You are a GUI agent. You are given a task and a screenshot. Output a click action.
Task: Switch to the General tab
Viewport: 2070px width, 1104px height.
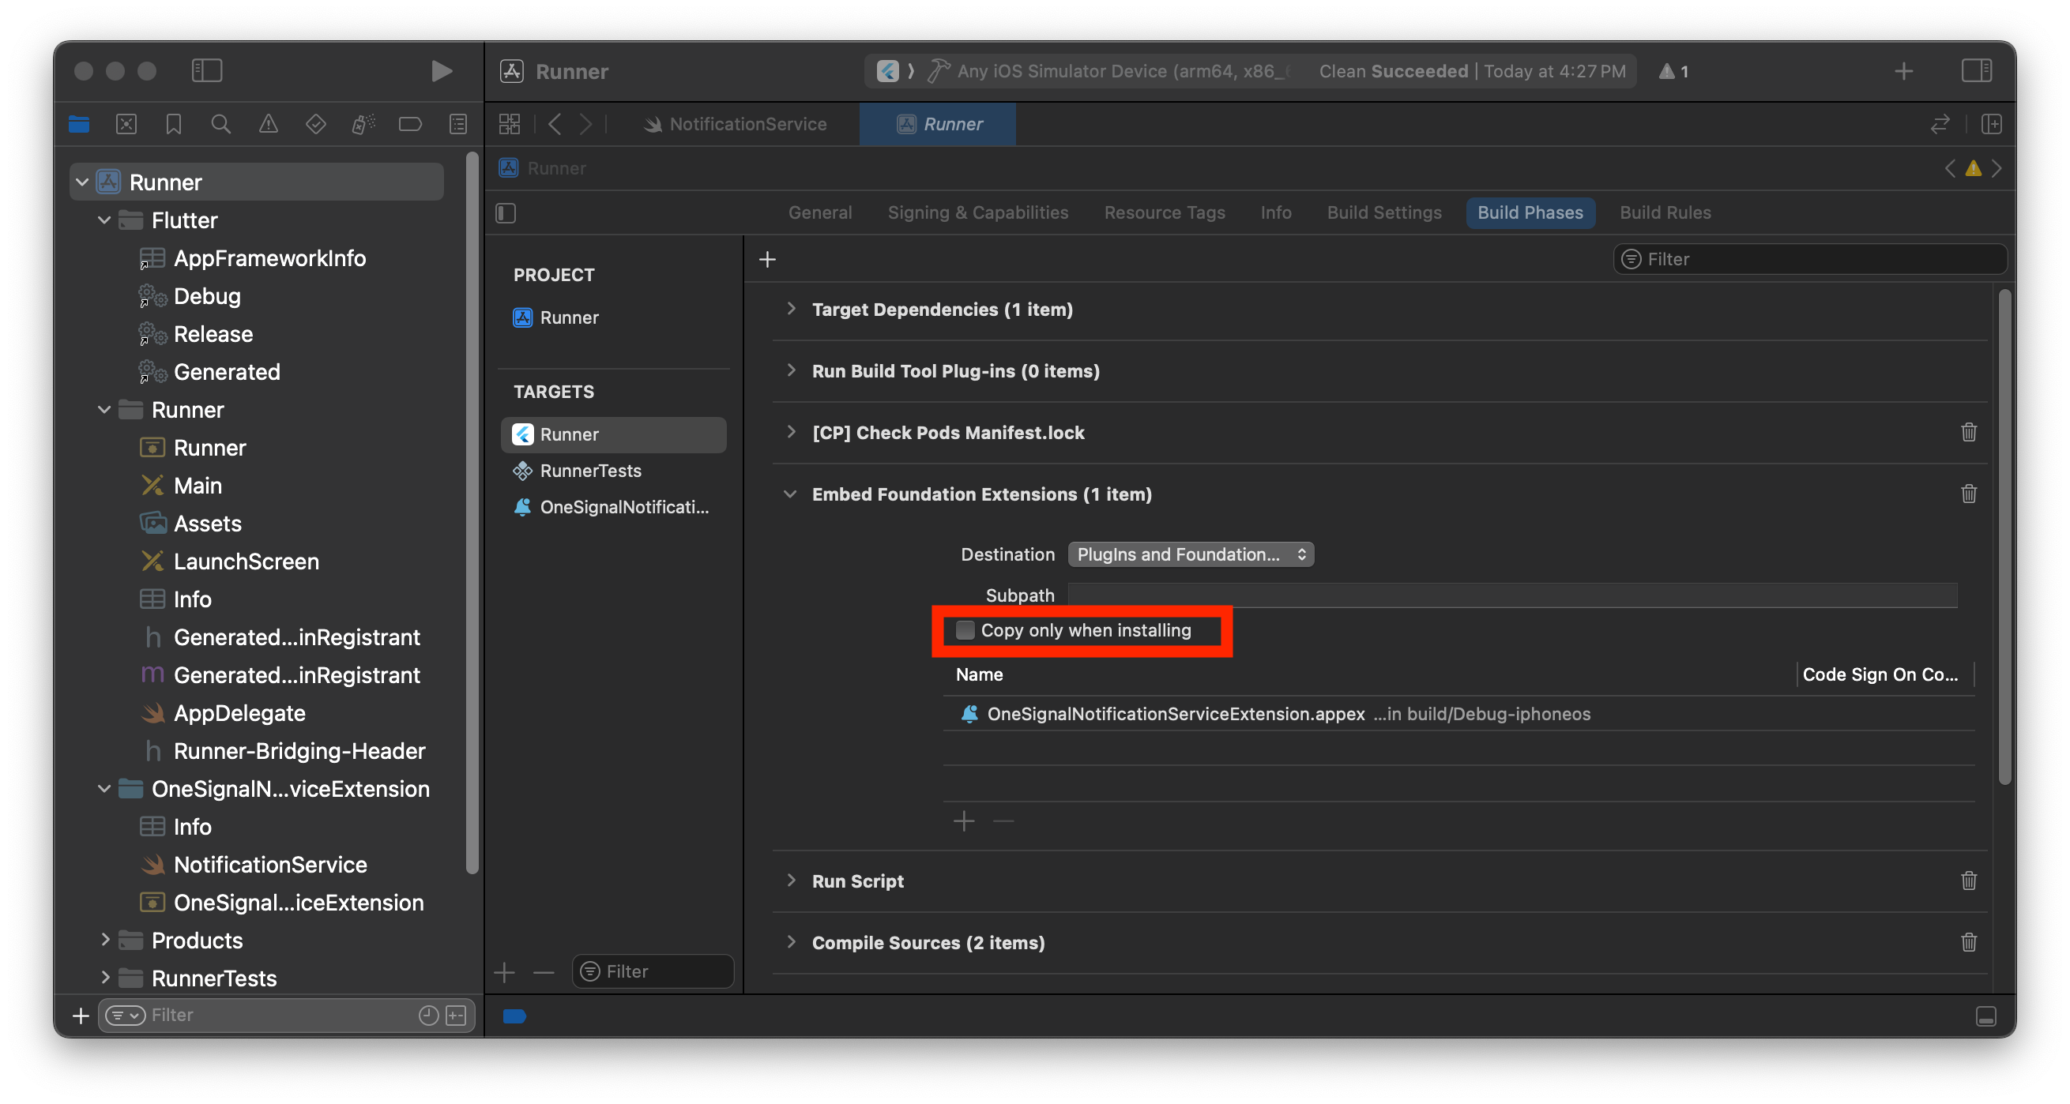tap(819, 212)
